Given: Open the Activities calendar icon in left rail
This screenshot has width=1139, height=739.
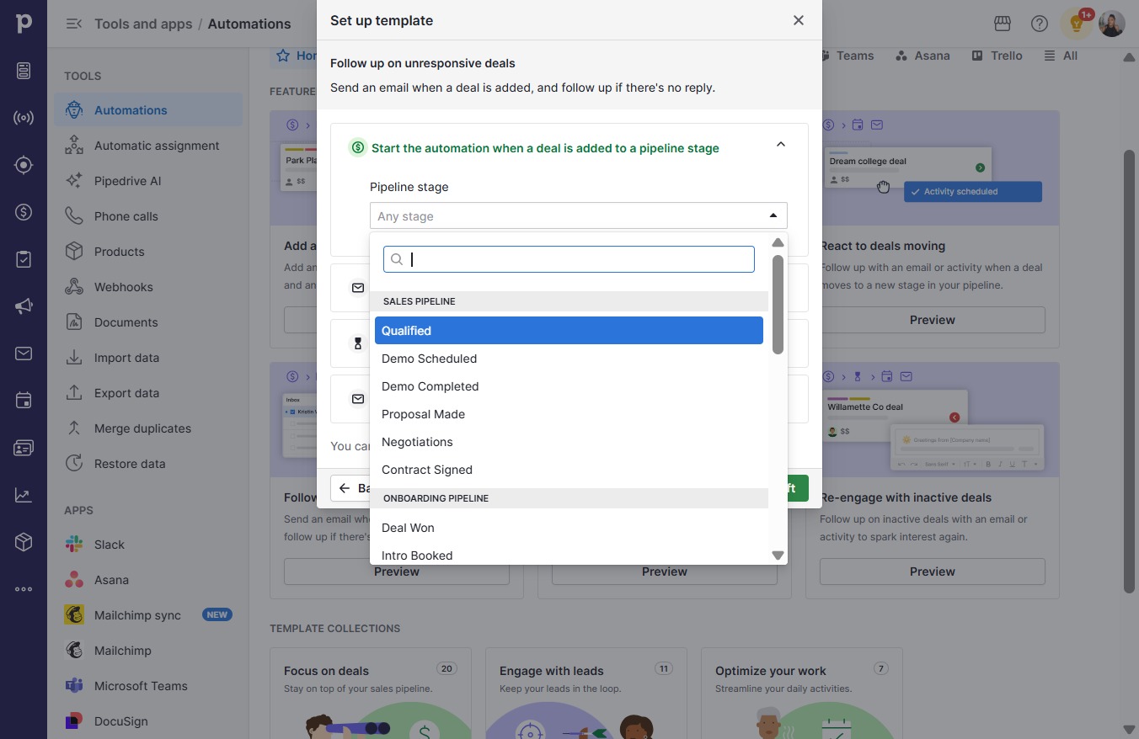Looking at the screenshot, I should point(24,401).
